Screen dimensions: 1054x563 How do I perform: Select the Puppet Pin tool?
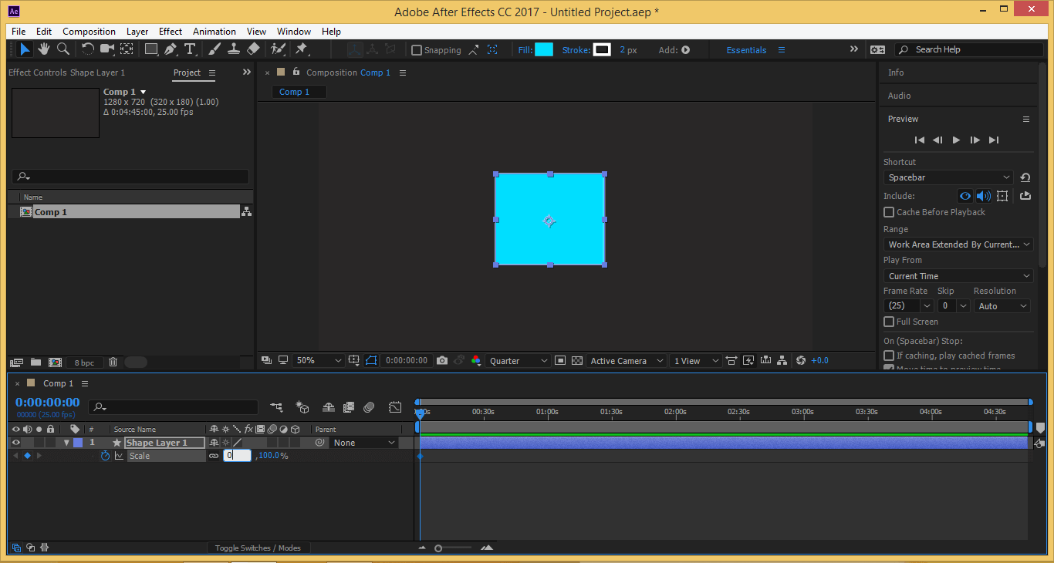pos(302,49)
